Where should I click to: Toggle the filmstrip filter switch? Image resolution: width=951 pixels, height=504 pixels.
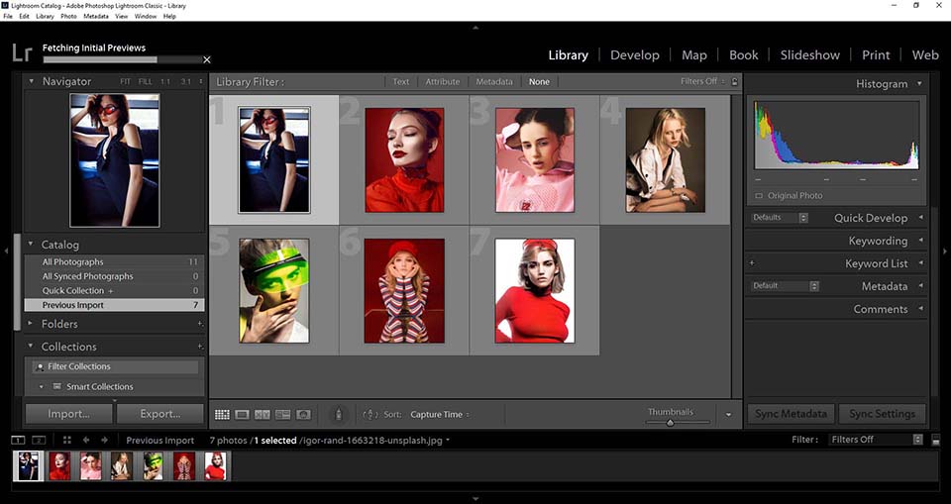pyautogui.click(x=918, y=440)
